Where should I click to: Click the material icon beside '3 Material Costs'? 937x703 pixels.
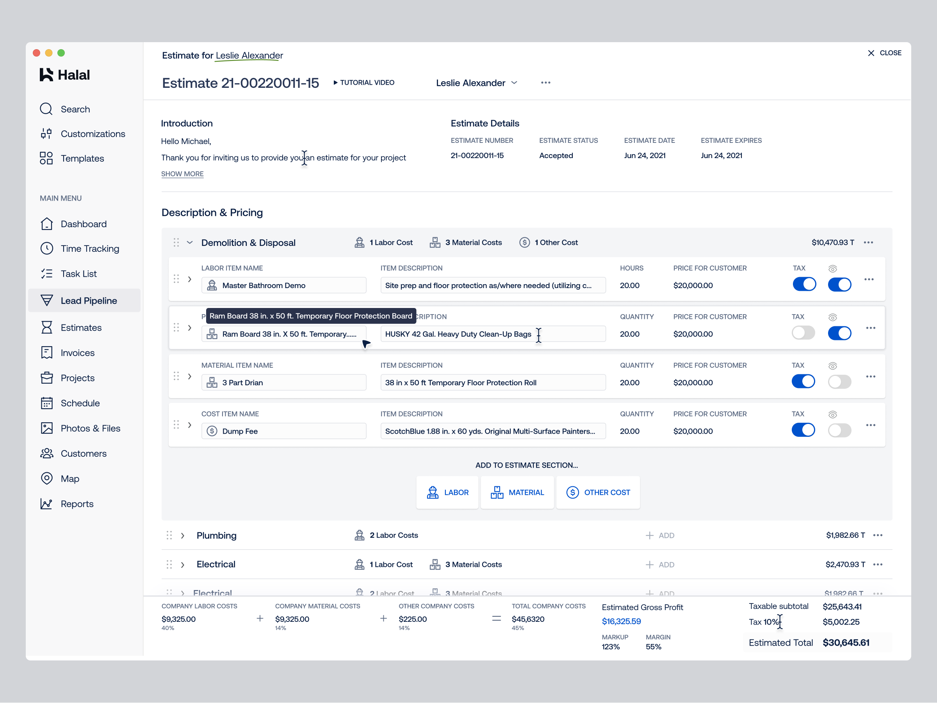click(435, 242)
